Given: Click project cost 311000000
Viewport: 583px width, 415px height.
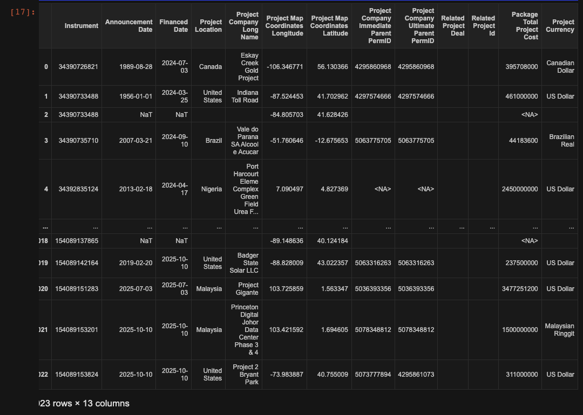Looking at the screenshot, I should click(x=521, y=375).
